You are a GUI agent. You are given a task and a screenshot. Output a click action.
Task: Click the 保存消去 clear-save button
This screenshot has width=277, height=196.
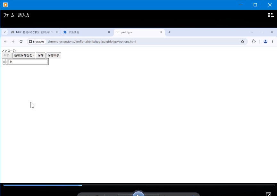pyautogui.click(x=54, y=55)
